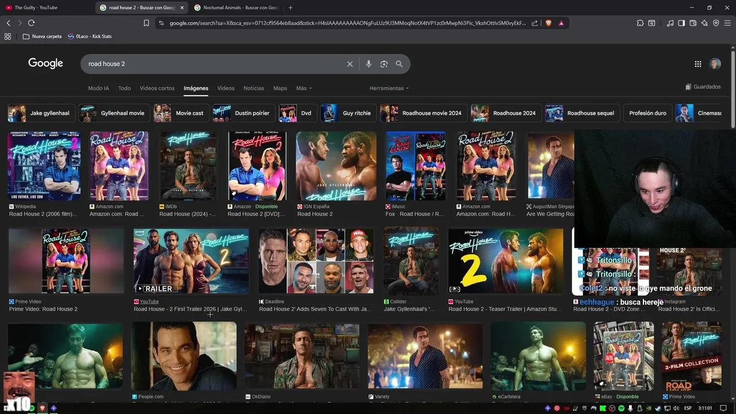Bookmark this page with the bookmark icon
736x414 pixels.
coord(146,23)
